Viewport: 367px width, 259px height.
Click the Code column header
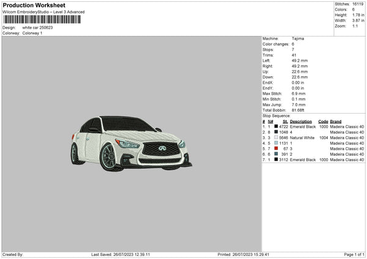coord(323,121)
